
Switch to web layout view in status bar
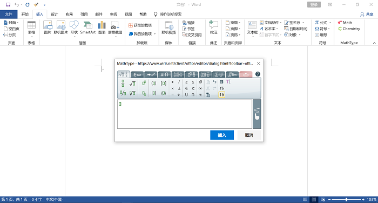[x=323, y=200]
